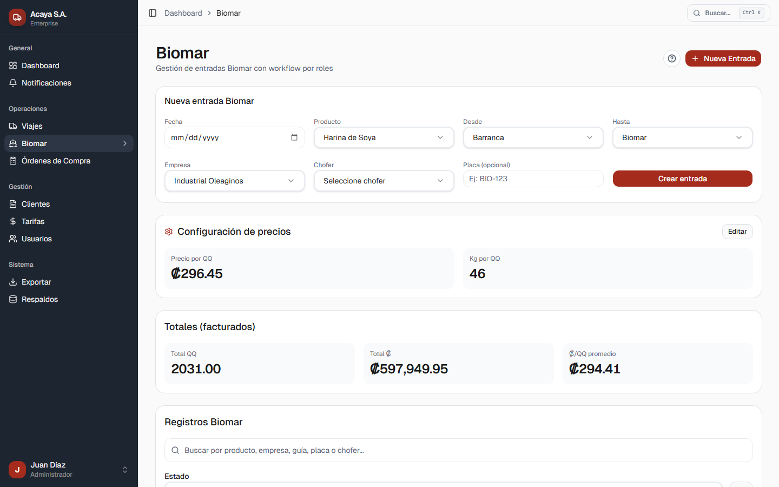Screen dimensions: 779x487
Task: Click the magnifier icon in Registros search
Action: [x=175, y=450]
